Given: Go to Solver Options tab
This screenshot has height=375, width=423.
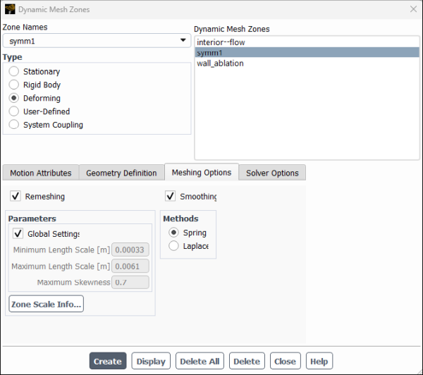Looking at the screenshot, I should (272, 173).
